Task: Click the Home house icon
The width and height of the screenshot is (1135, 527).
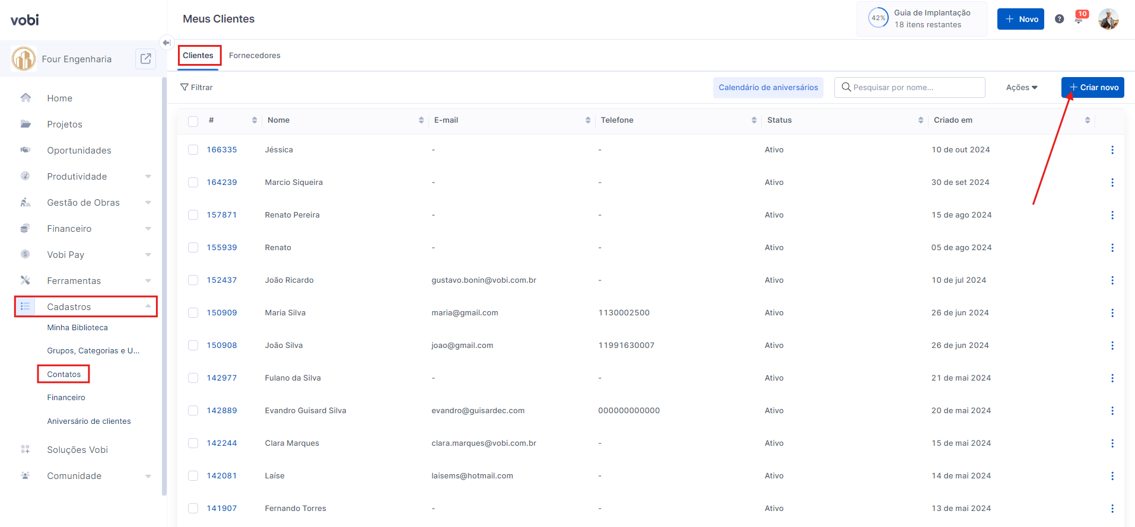Action: click(x=26, y=98)
